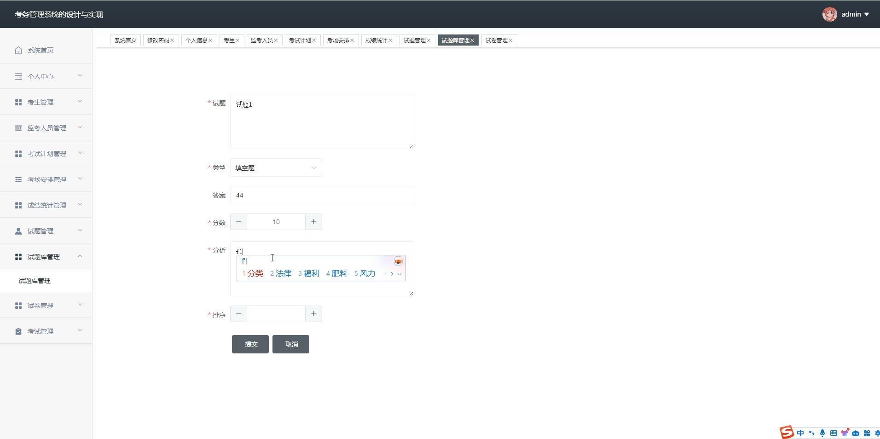Expand the 考试管理 sidebar menu
Image resolution: width=880 pixels, height=439 pixels.
(80, 331)
